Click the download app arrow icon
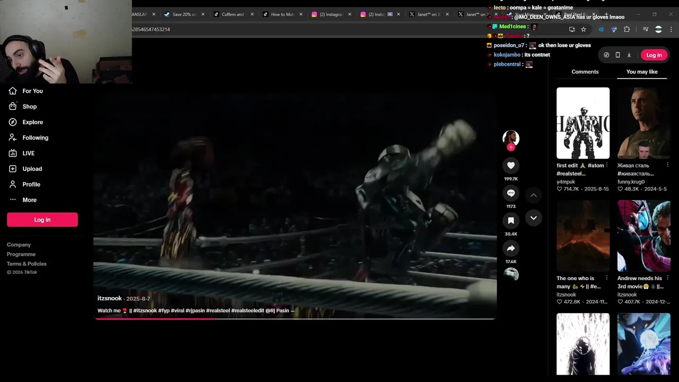This screenshot has width=679, height=382. (629, 55)
